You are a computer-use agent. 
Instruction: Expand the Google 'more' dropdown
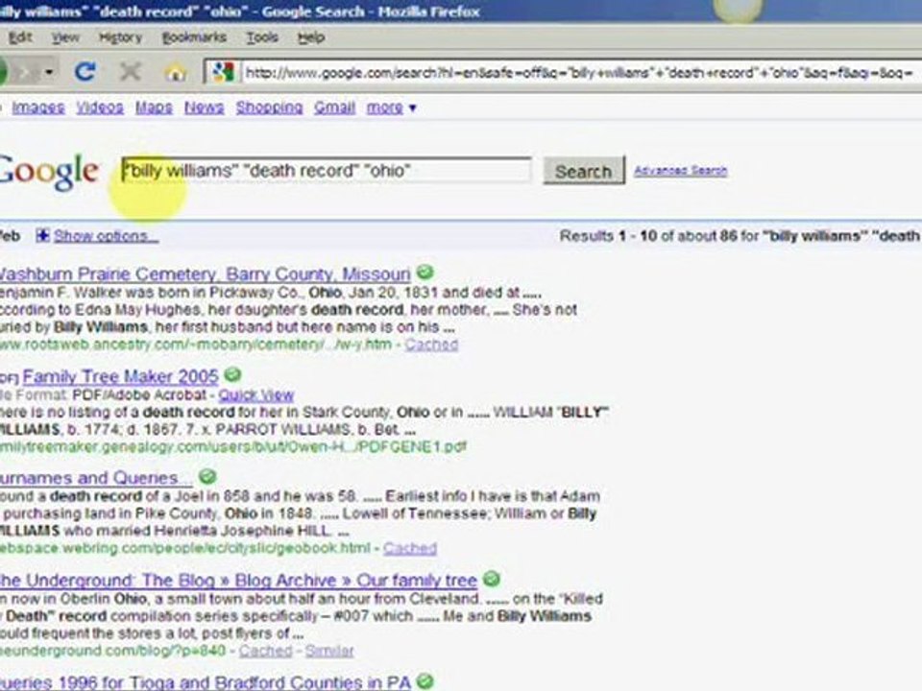pyautogui.click(x=391, y=107)
